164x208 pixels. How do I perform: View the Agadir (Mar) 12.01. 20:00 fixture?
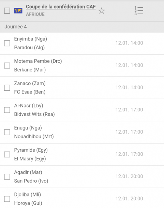pos(82,176)
